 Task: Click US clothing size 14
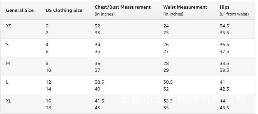coord(49,89)
